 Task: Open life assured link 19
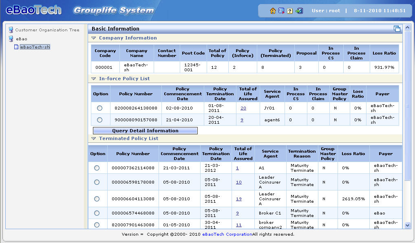coord(239,199)
